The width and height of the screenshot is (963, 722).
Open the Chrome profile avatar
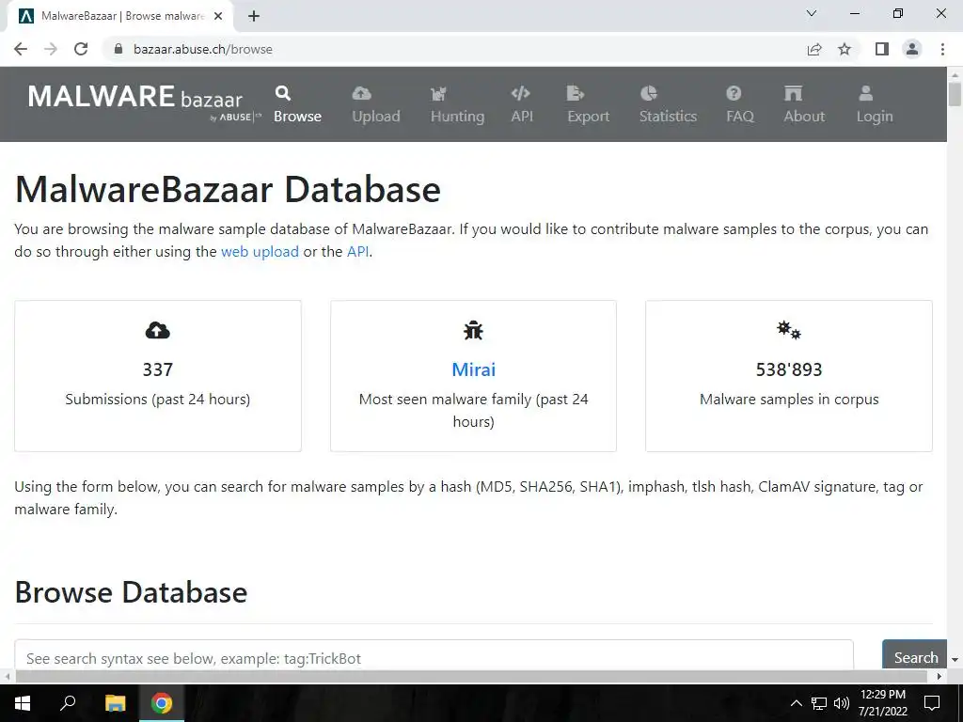point(912,49)
